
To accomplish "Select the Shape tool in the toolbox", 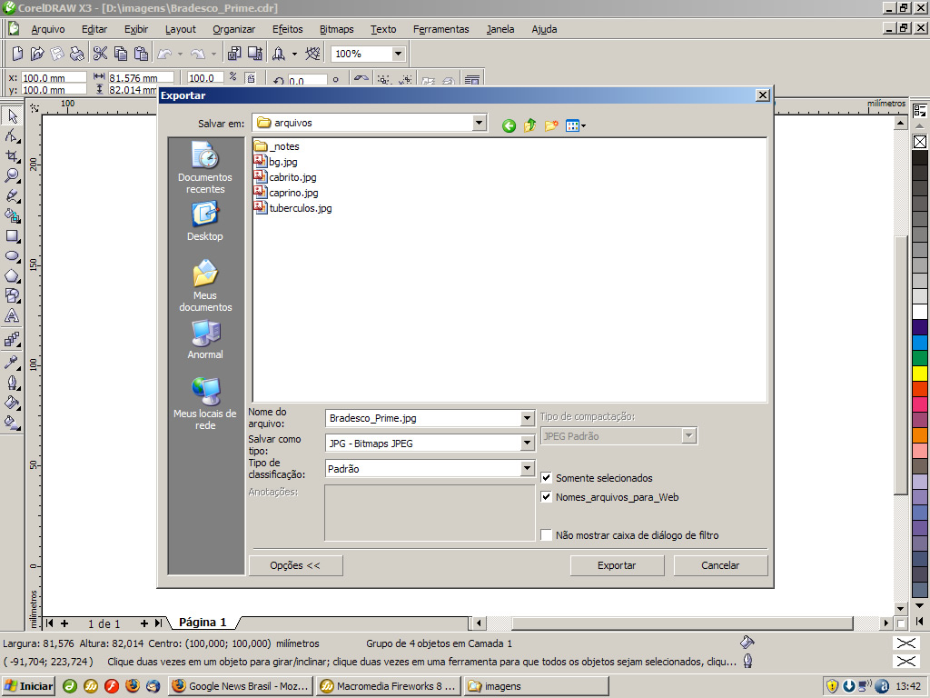I will point(12,136).
